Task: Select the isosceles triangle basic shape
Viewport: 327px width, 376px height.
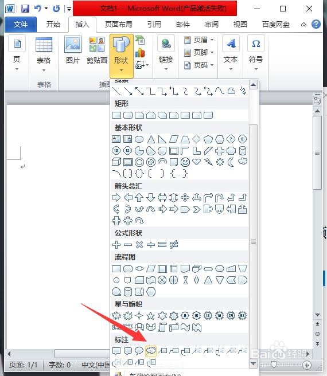Action: [x=151, y=139]
